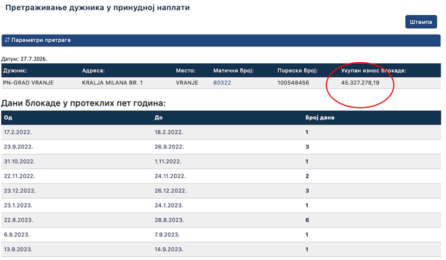Viewport: 446px width, 260px height.
Task: Click the Број дана column header
Action: [x=320, y=117]
